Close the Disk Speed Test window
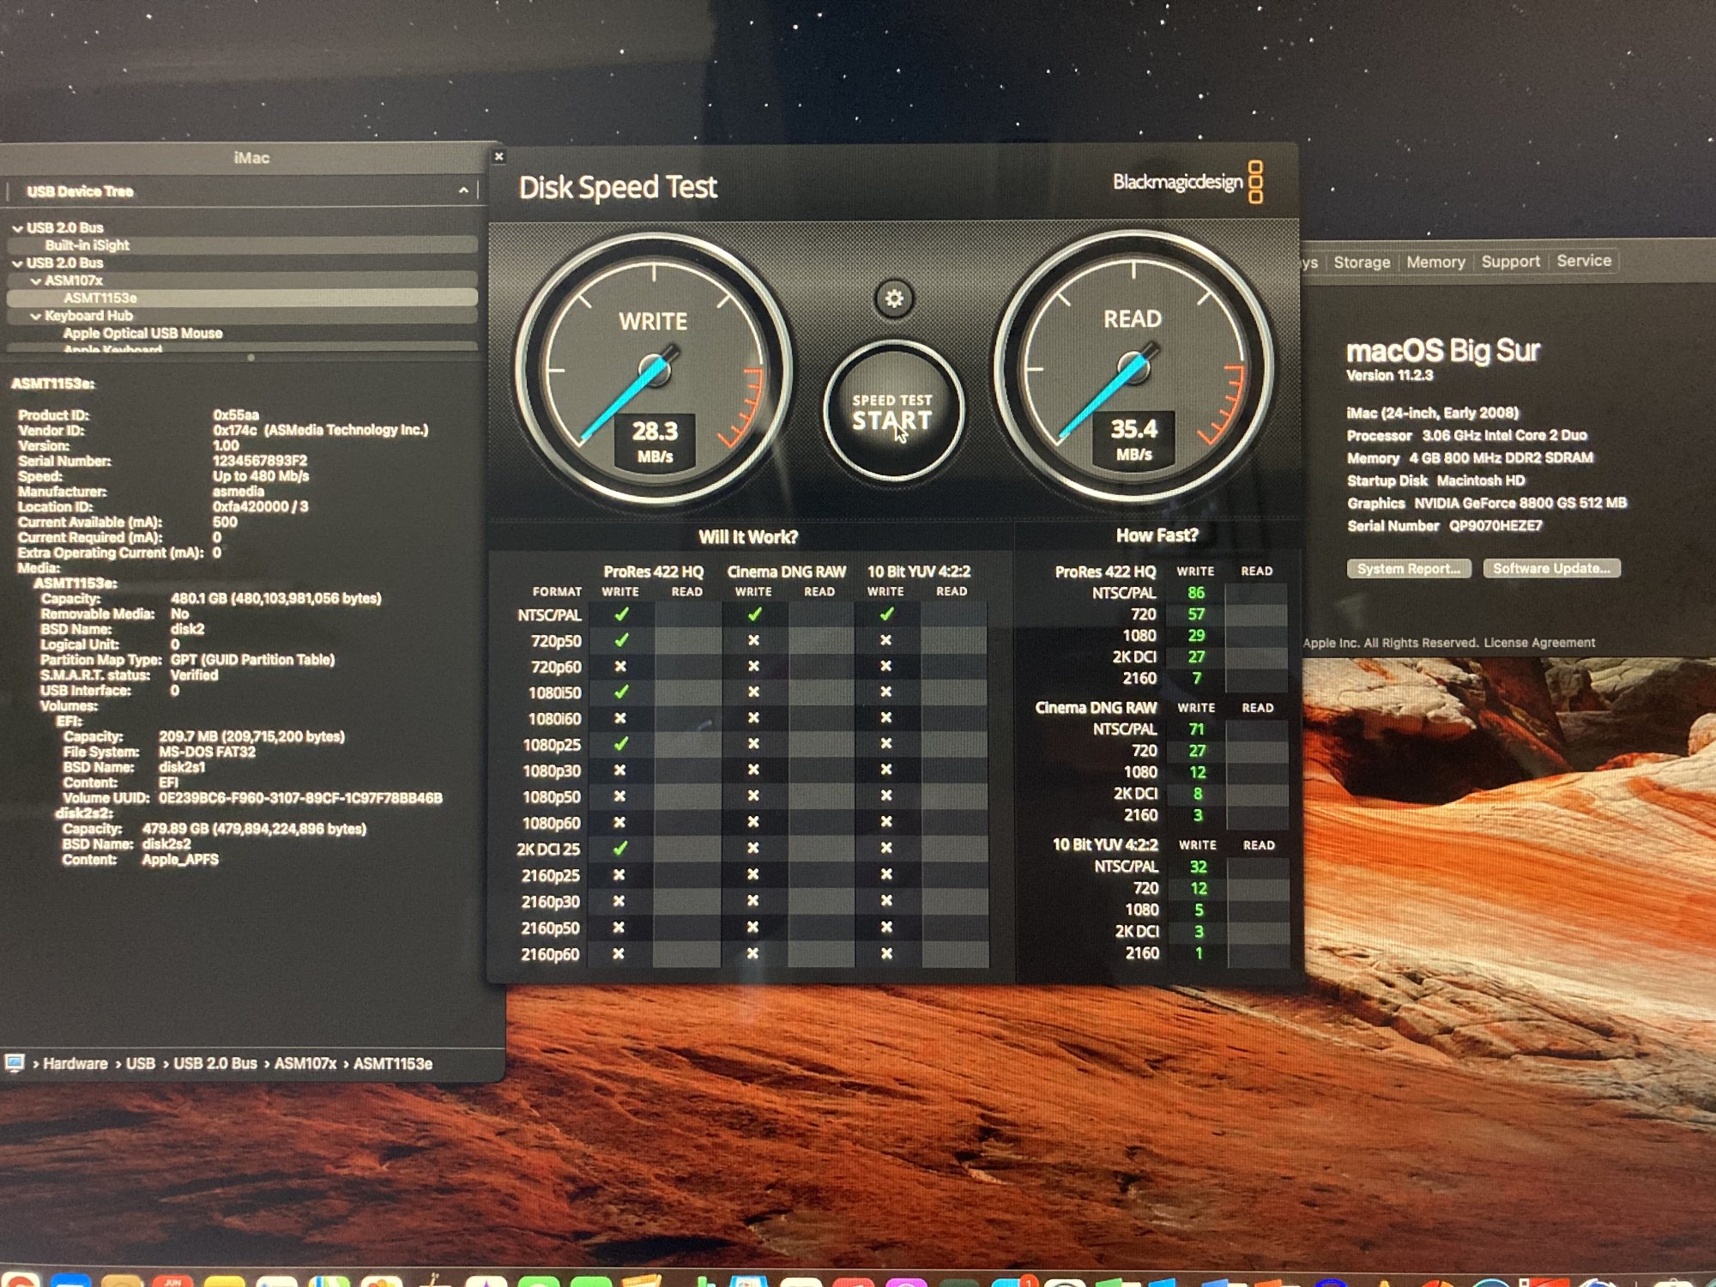The width and height of the screenshot is (1716, 1287). 498,156
